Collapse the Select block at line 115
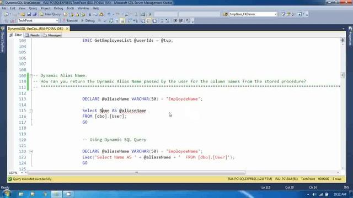 pyautogui.click(x=31, y=111)
